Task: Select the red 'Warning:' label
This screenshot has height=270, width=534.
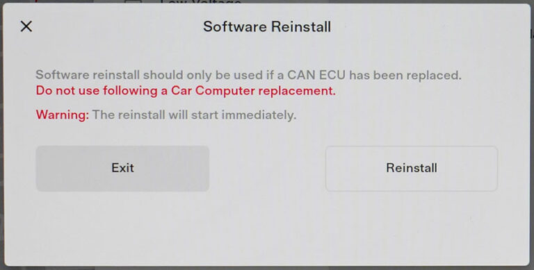Action: coord(63,115)
